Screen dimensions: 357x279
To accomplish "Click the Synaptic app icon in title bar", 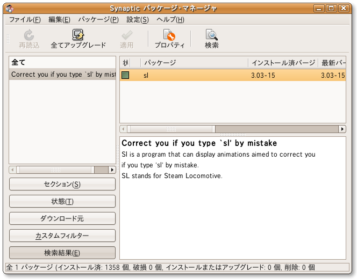I will [9, 9].
